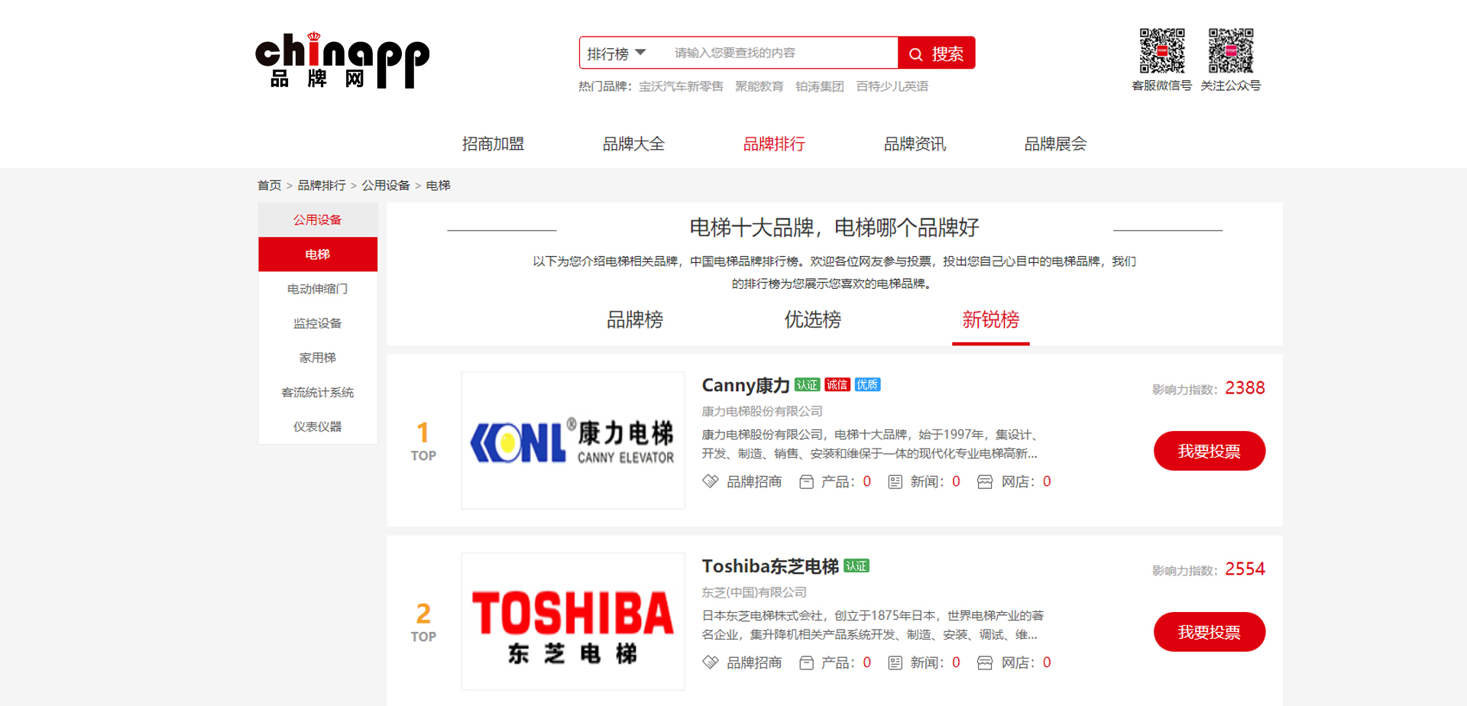
Task: Open company link 东芝(中国)有限公司
Action: tap(754, 592)
